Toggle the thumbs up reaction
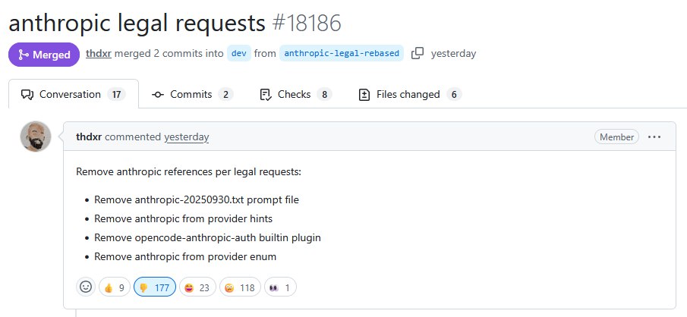 pyautogui.click(x=114, y=287)
